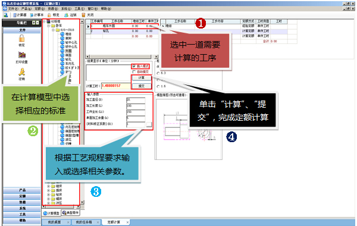Click the padlock 锁定 icon in toolbar
357x226 pixels.
pyautogui.click(x=49, y=15)
